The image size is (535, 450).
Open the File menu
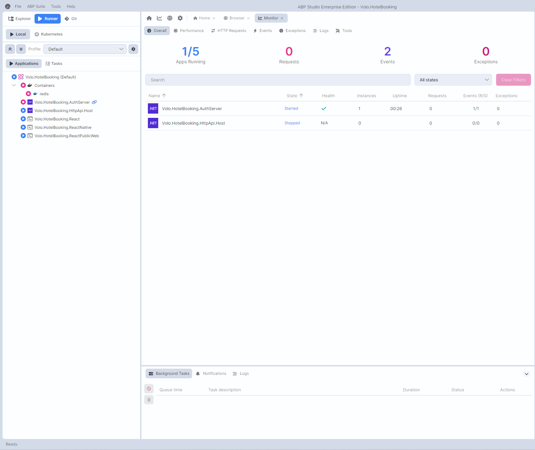pos(18,6)
